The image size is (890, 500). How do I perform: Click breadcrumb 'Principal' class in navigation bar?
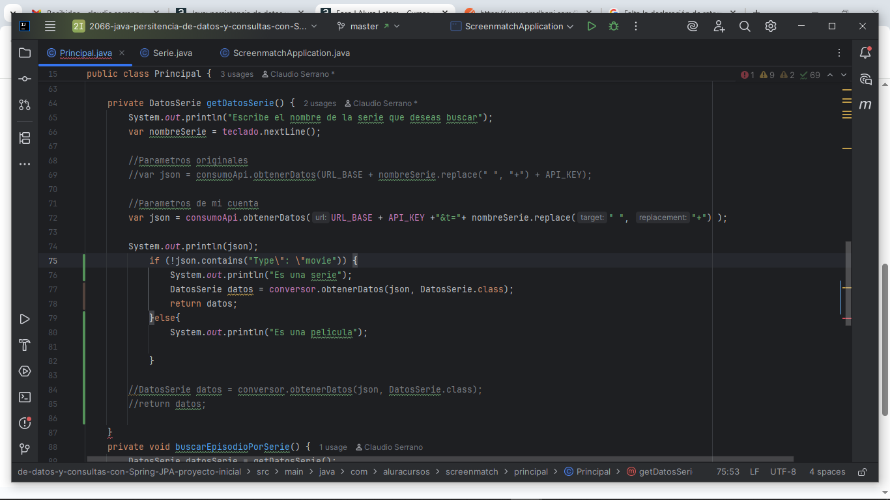point(587,472)
